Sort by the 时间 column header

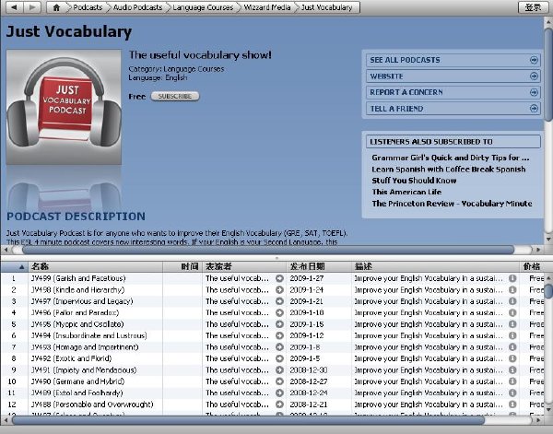point(182,266)
